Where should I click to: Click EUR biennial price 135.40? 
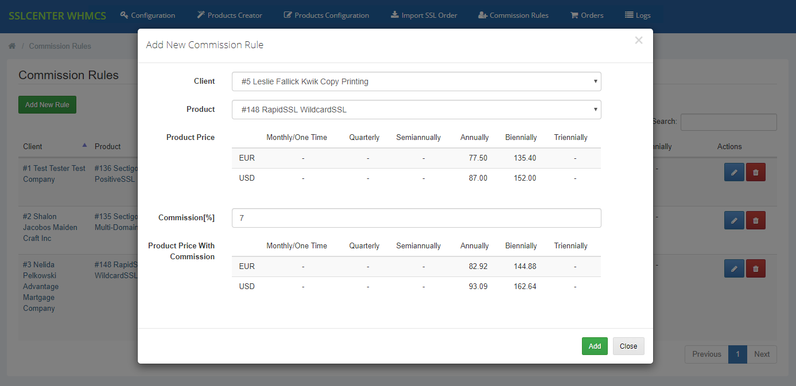point(525,158)
